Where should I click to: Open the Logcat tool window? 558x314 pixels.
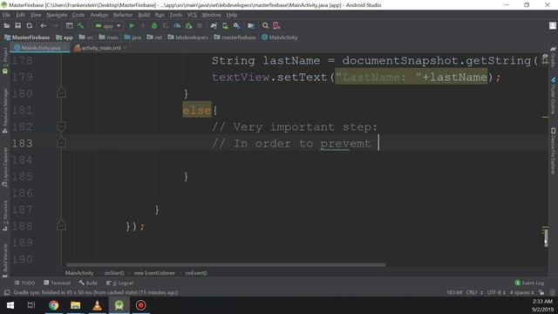tap(119, 283)
